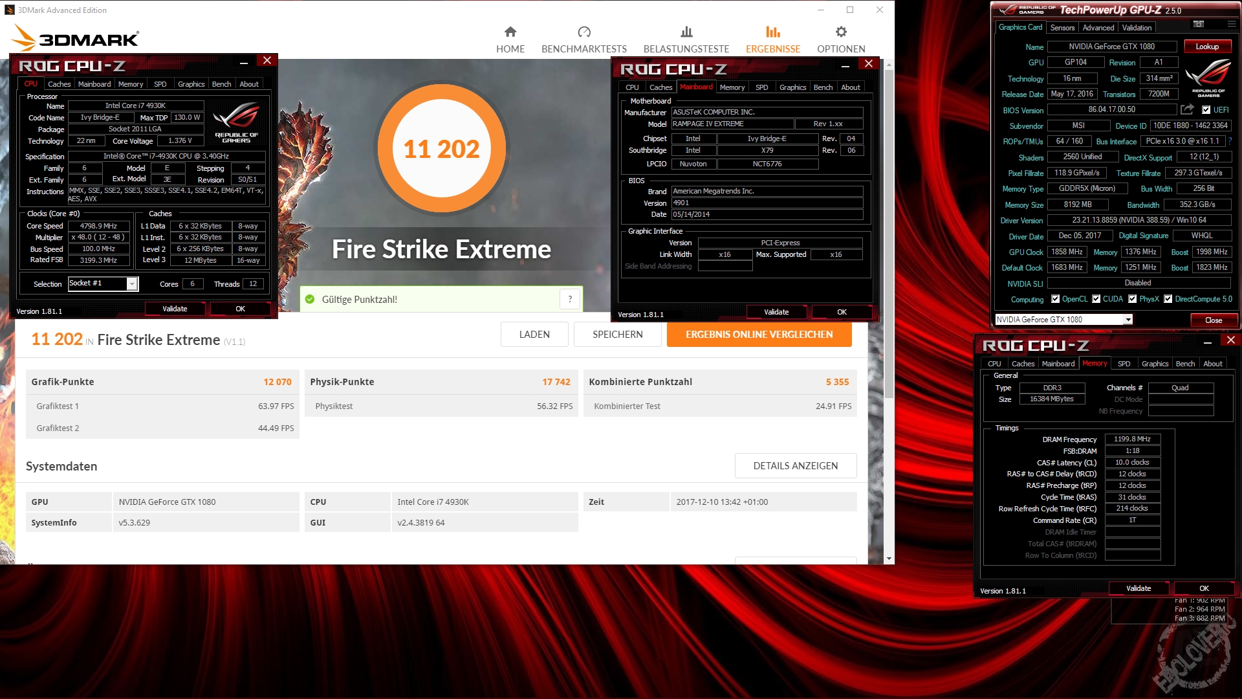Screen dimensions: 1242x699
Task: Open Bench tab in the CPU-Z Memory window
Action: [1185, 364]
